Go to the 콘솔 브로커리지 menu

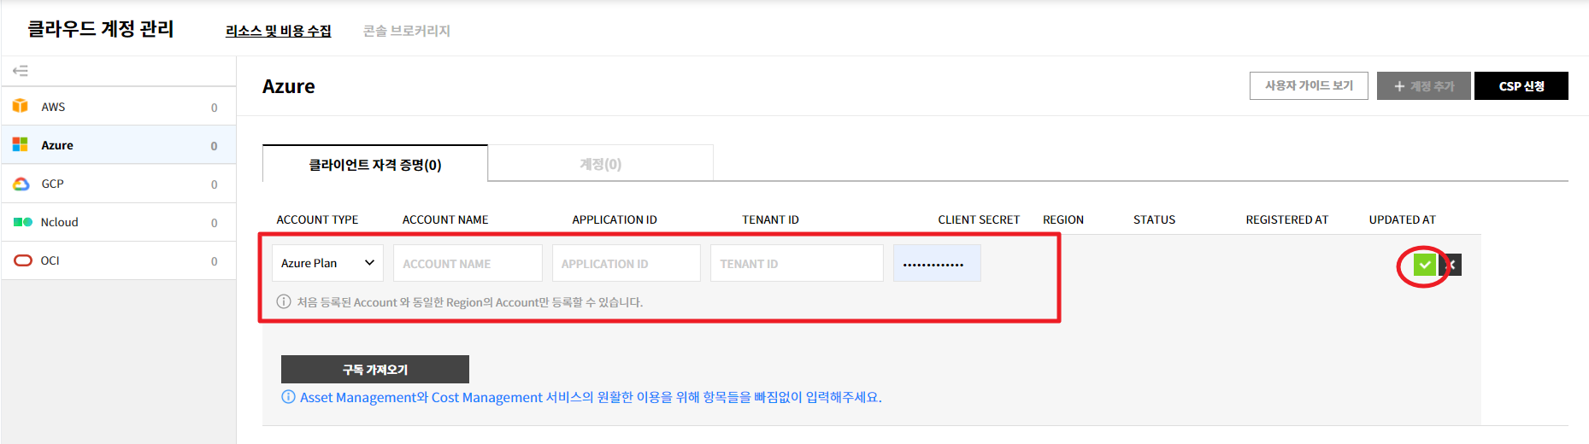[407, 31]
